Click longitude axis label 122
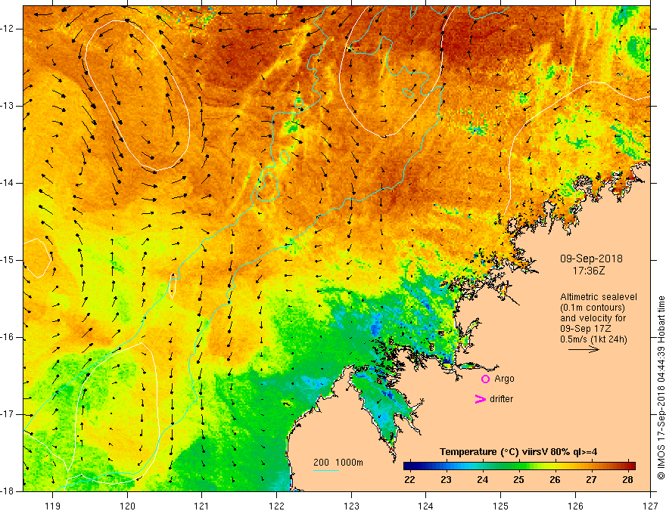666x514 pixels. pyautogui.click(x=276, y=506)
